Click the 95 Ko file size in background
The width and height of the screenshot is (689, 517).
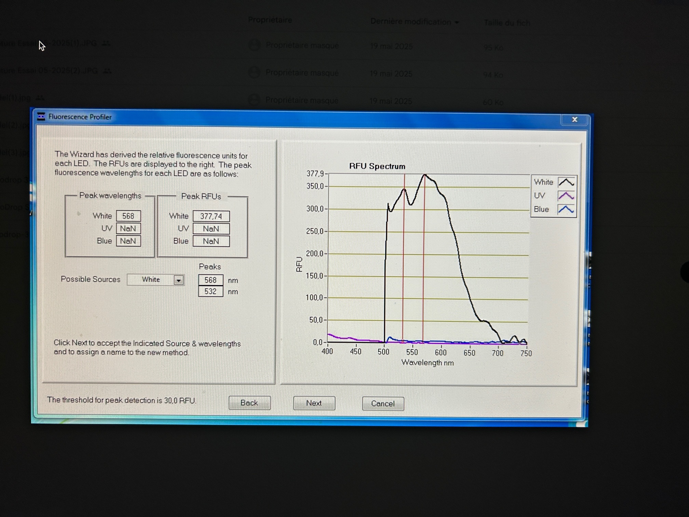coord(493,48)
